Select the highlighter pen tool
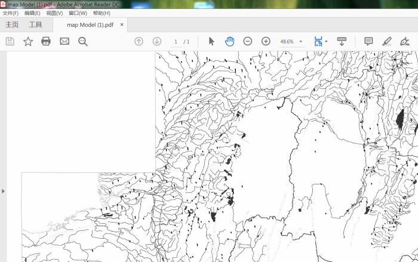The image size is (418, 262). [x=386, y=41]
